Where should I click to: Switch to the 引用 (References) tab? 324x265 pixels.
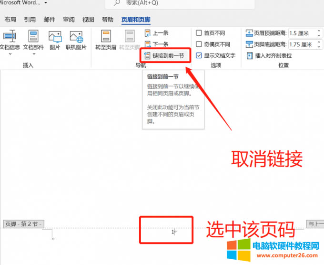[30, 20]
